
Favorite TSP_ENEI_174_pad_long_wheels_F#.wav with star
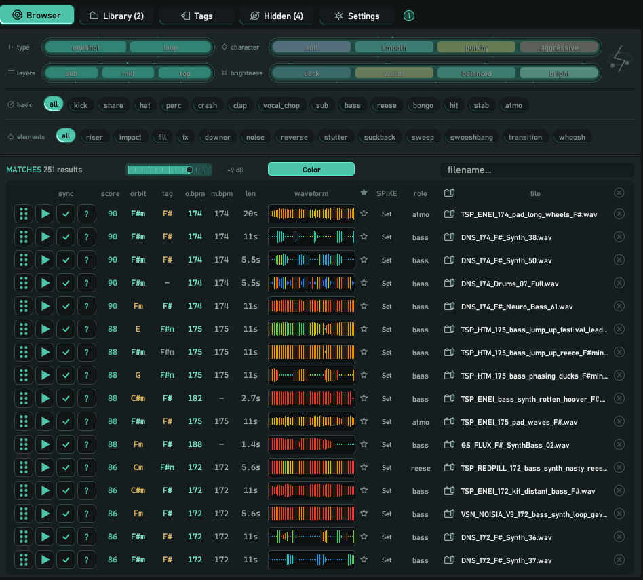point(364,214)
